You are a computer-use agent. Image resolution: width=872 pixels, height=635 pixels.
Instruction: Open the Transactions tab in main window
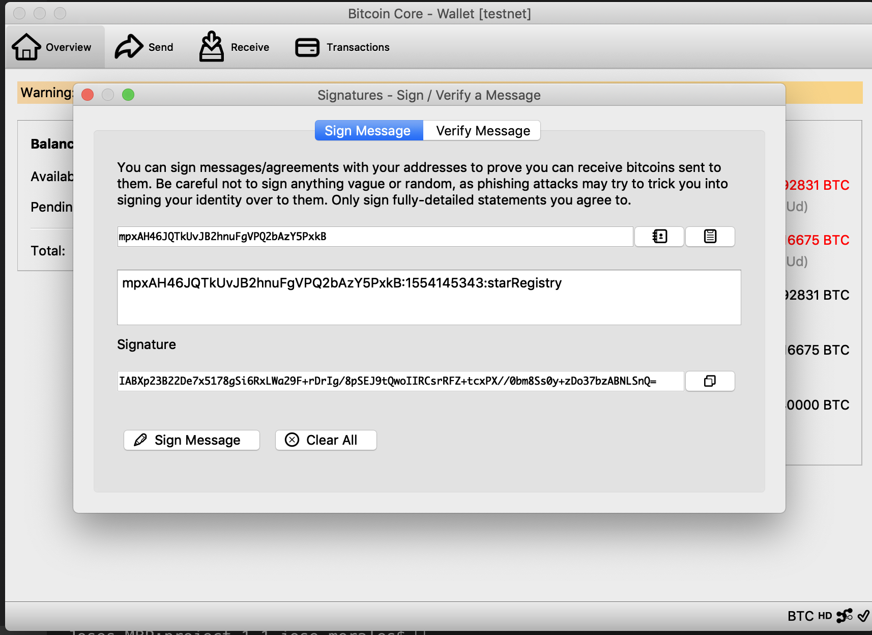pyautogui.click(x=342, y=47)
